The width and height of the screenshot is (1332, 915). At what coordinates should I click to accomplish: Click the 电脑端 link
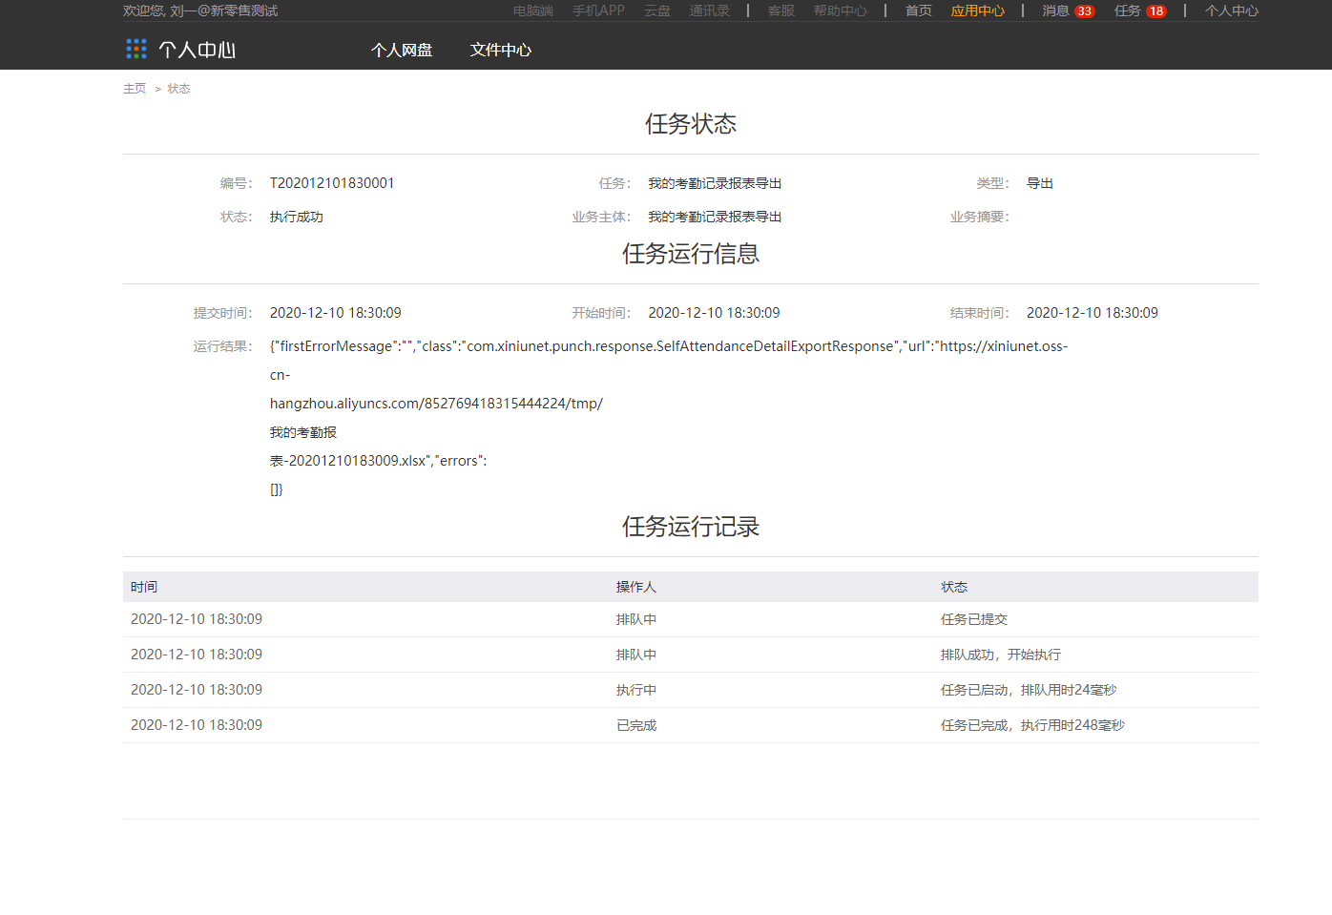pyautogui.click(x=533, y=10)
